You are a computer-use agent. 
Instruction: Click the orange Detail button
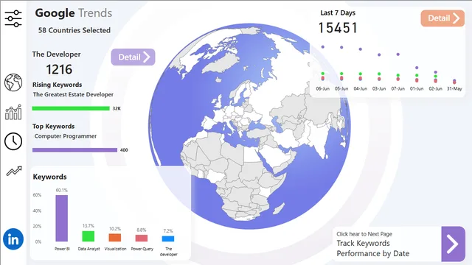[x=442, y=18]
